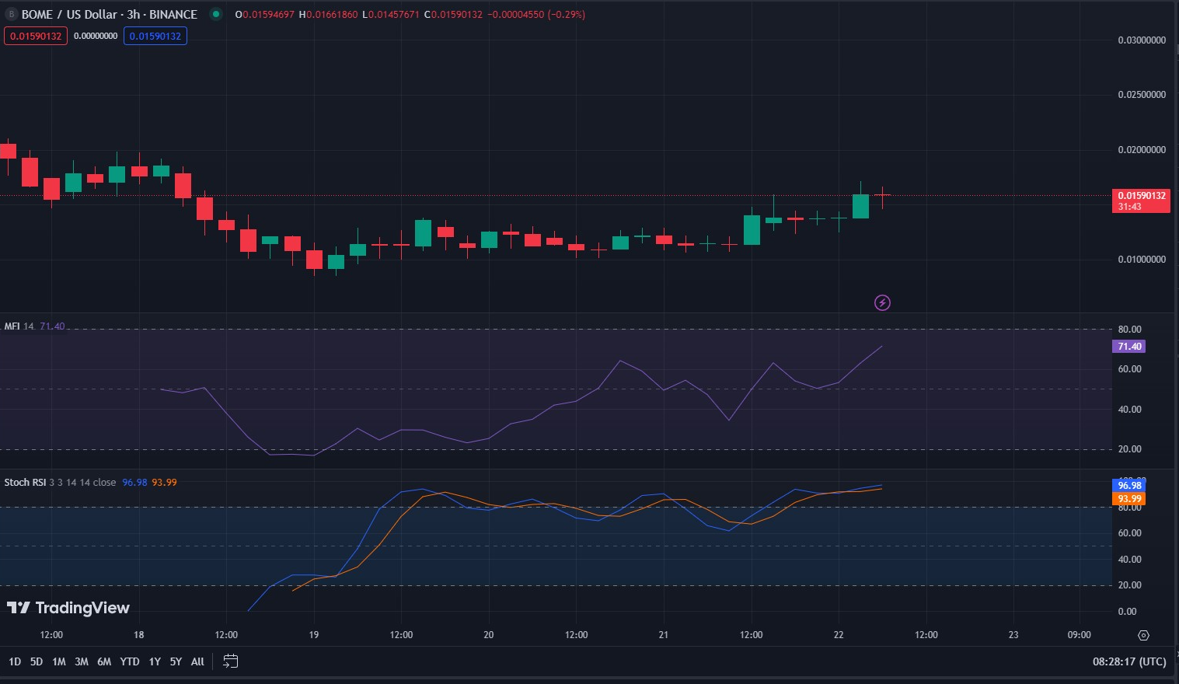This screenshot has height=684, width=1179.
Task: Click the current price label on price axis
Action: (x=1142, y=201)
